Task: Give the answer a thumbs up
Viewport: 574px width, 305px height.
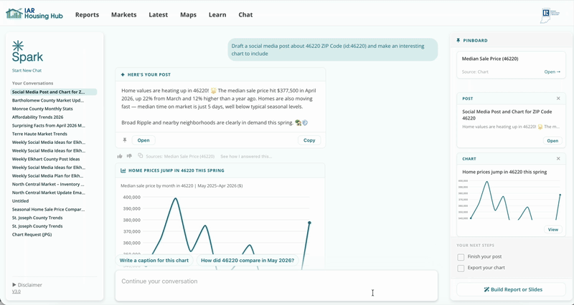Action: 120,156
